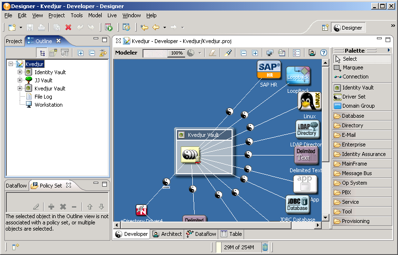This screenshot has height=255, width=398.
Task: Click the Modeler help question mark icon
Action: click(x=323, y=53)
